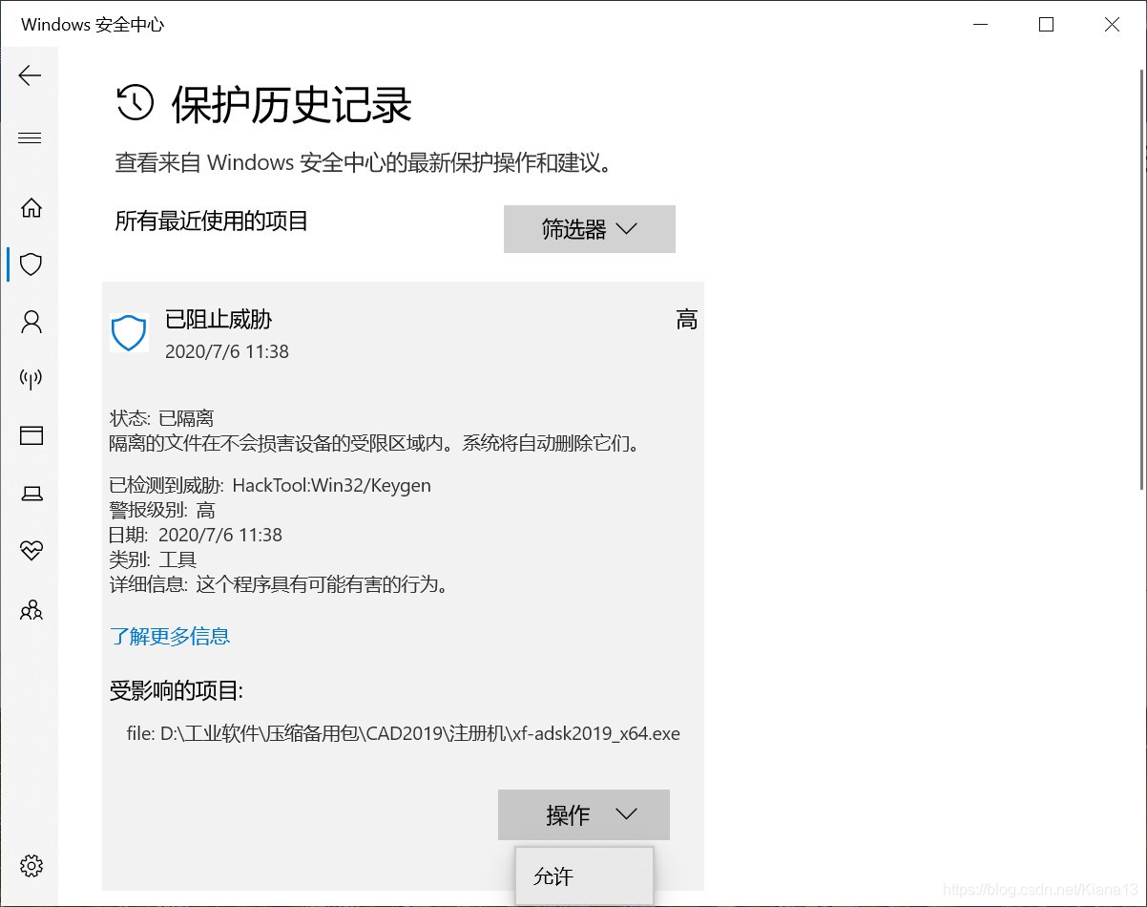Go back with the back arrow
The height and width of the screenshot is (907, 1147).
pos(31,75)
